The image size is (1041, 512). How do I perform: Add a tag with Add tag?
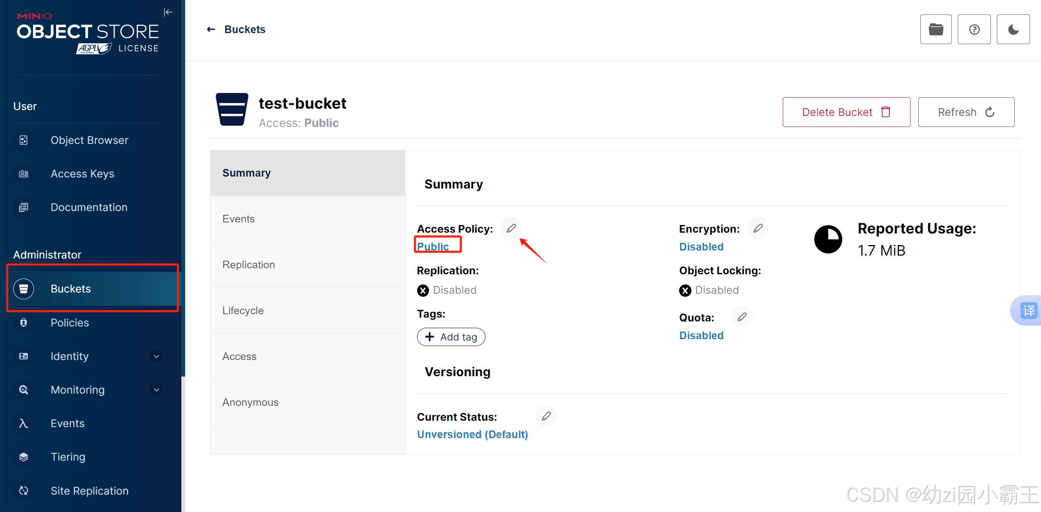coord(451,337)
